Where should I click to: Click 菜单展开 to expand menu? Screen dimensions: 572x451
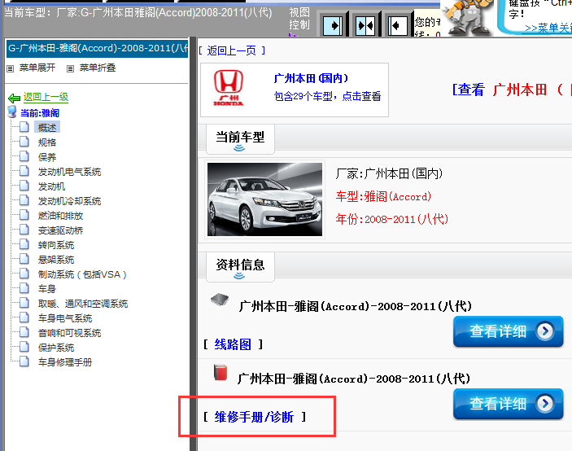coord(37,68)
